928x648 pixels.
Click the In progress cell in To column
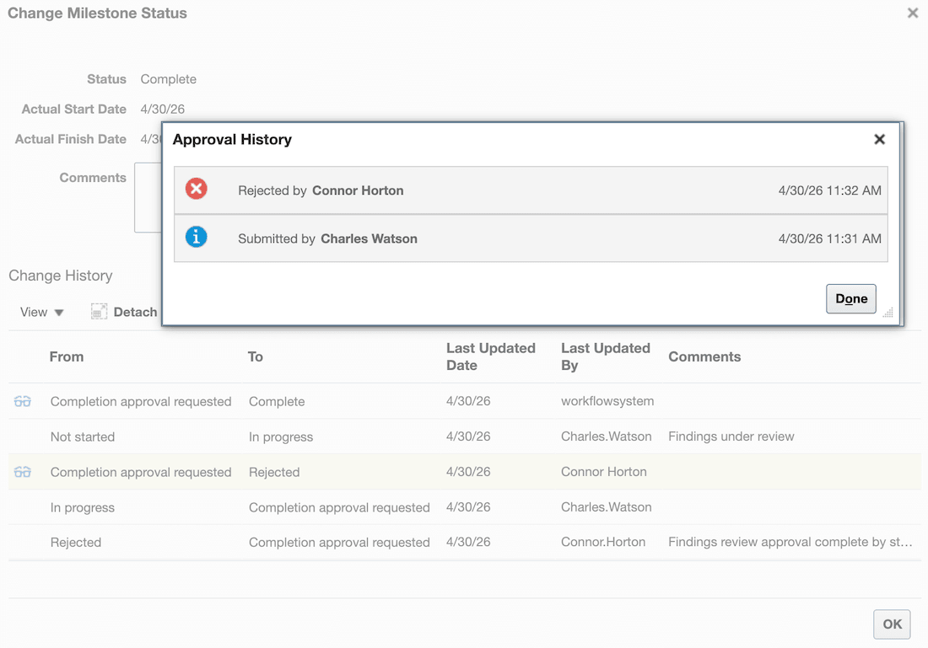click(281, 437)
